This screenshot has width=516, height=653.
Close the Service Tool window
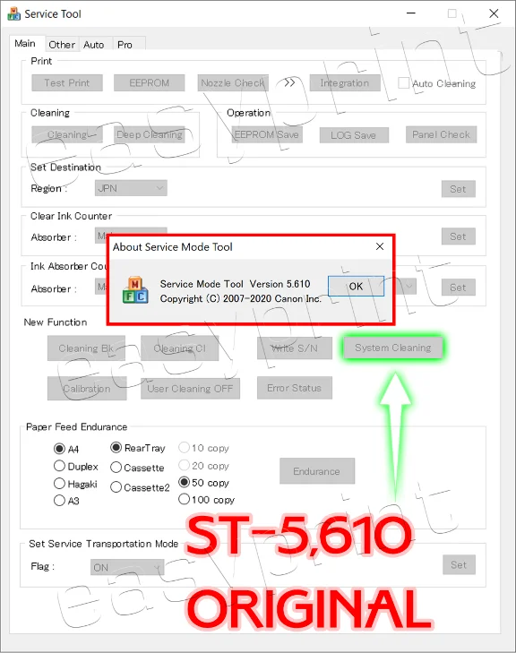pyautogui.click(x=494, y=13)
